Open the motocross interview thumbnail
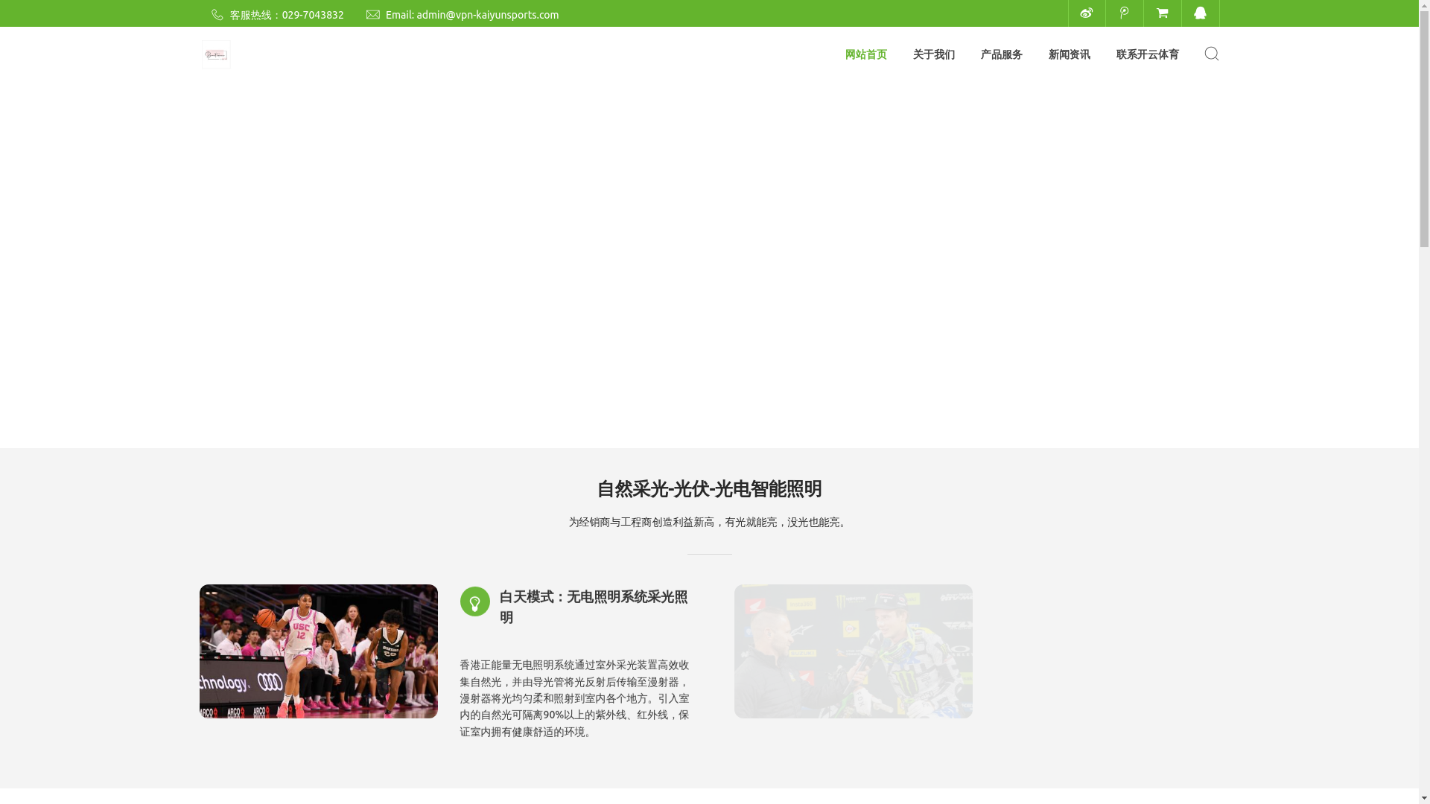Viewport: 1430px width, 804px height. pyautogui.click(x=854, y=651)
